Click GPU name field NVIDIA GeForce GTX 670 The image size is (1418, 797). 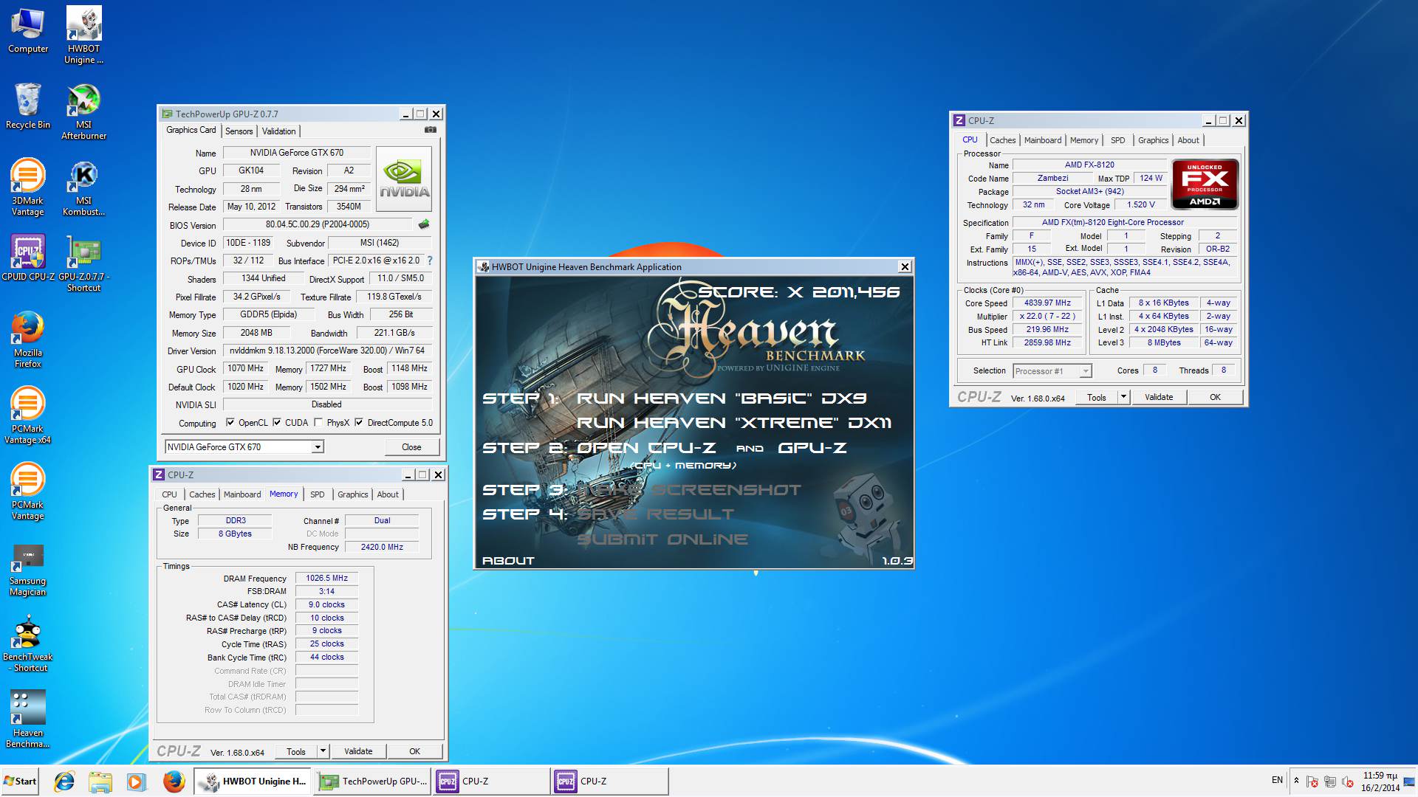click(x=296, y=153)
